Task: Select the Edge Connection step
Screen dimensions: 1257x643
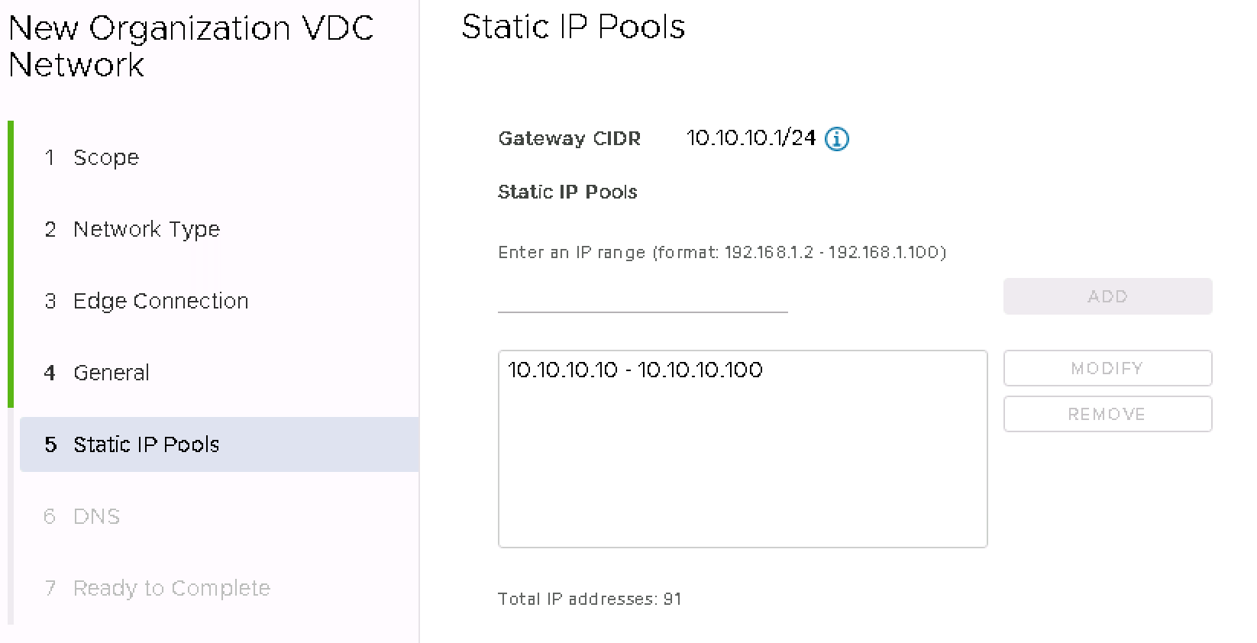Action: point(160,301)
